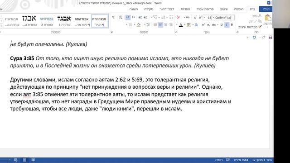This screenshot has height=163, width=290.
Task: Toggle Show paragraph marks (¶)
Action: pyautogui.click(x=113, y=17)
